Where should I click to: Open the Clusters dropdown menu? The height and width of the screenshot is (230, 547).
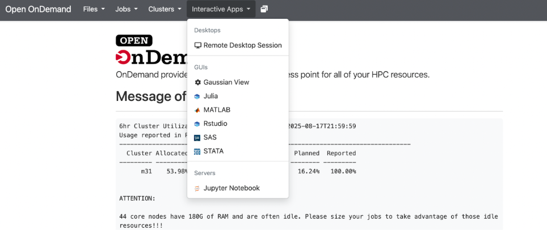tap(165, 9)
